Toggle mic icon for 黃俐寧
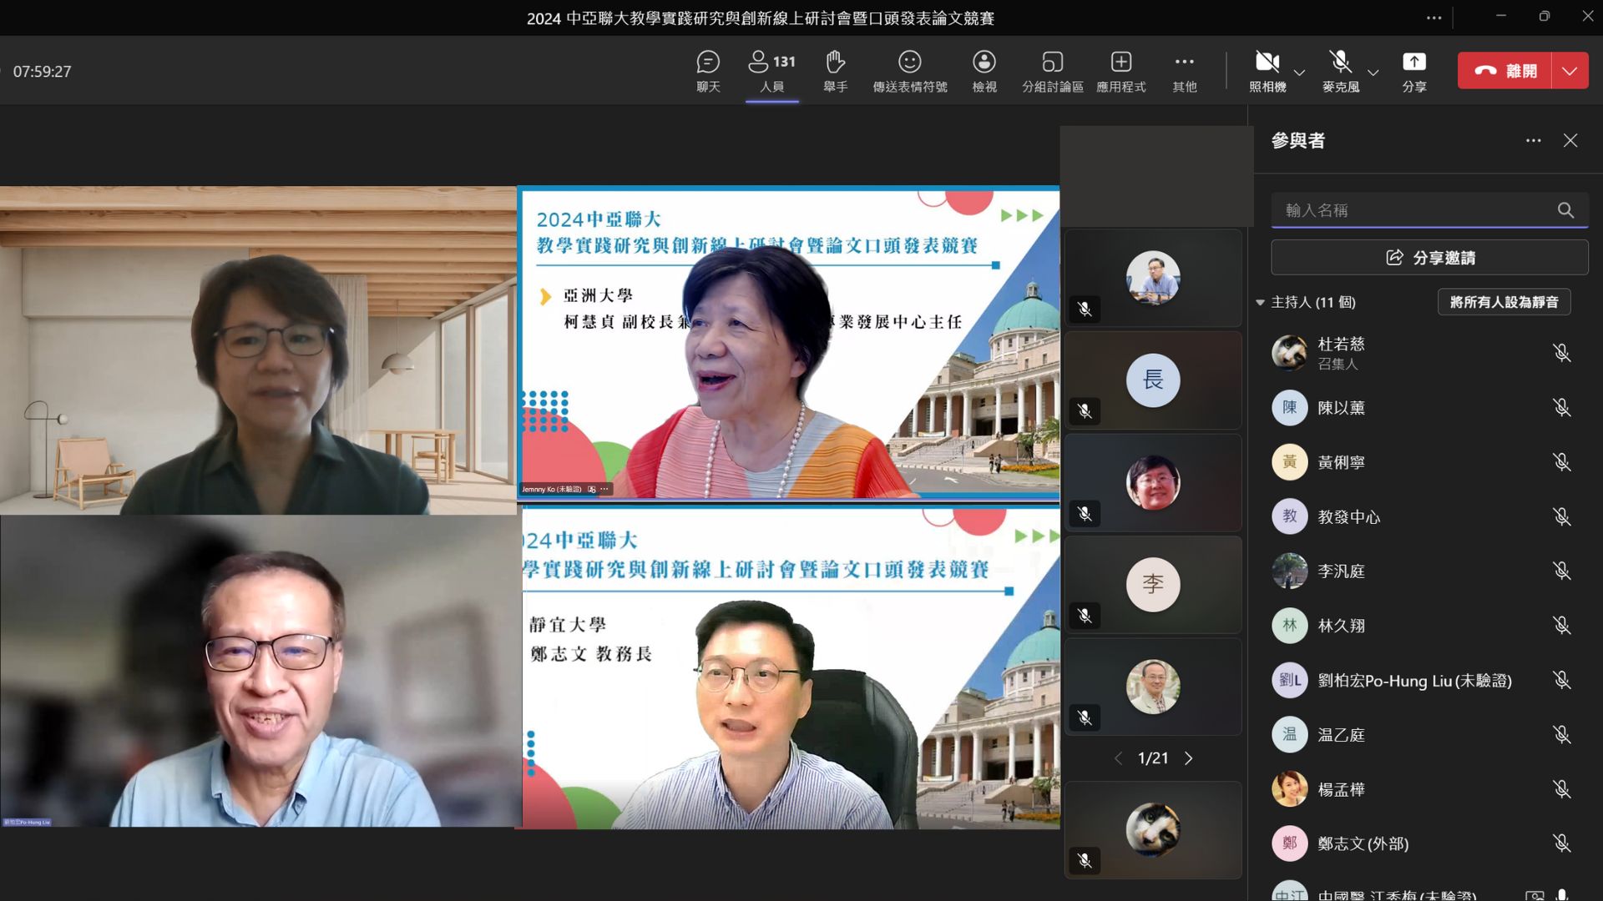The height and width of the screenshot is (901, 1603). click(x=1561, y=462)
